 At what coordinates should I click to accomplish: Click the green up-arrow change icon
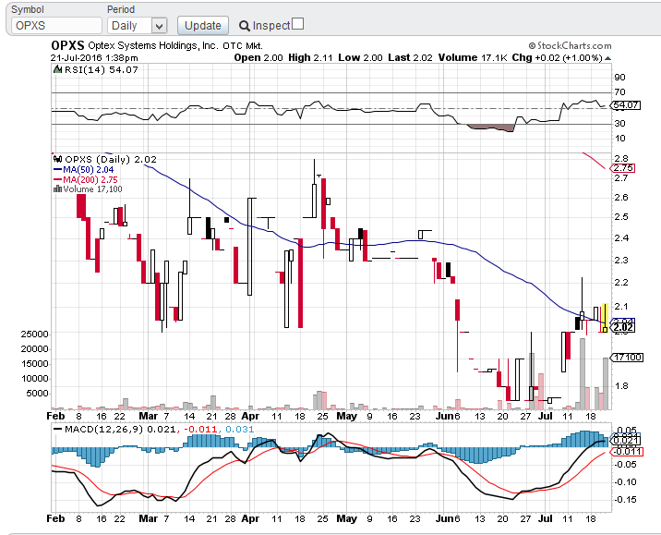(607, 58)
